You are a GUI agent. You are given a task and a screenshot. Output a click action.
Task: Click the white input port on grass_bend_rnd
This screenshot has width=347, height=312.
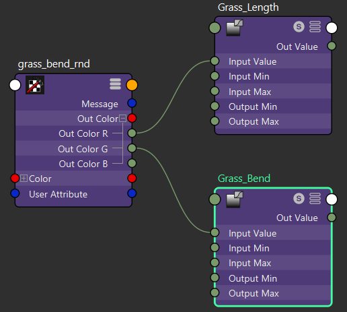pos(15,85)
